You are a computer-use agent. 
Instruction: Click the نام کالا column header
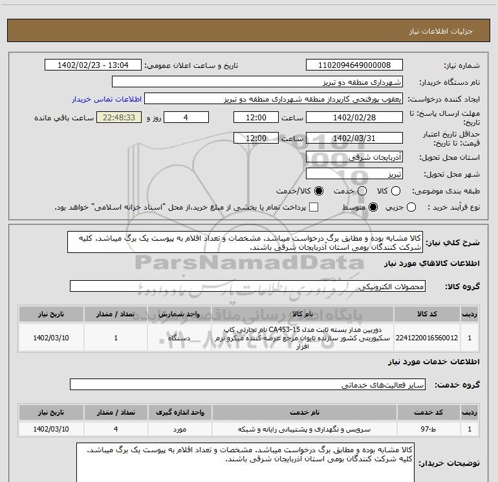coord(303,314)
